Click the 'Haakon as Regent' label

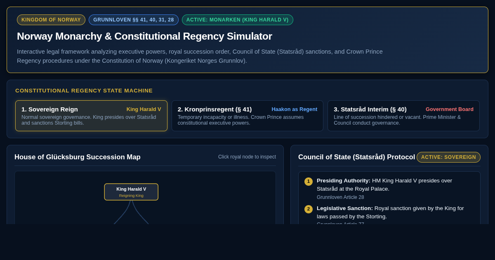[x=295, y=109]
